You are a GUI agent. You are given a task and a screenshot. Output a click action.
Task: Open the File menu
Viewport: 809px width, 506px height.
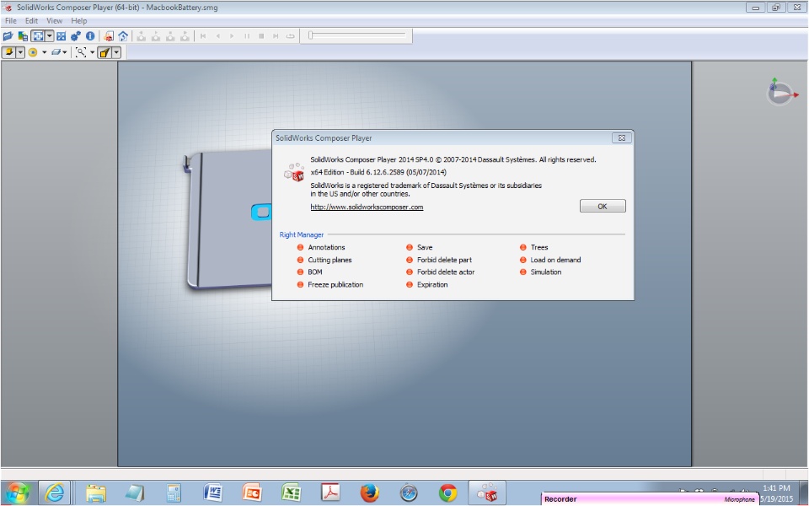coord(11,20)
